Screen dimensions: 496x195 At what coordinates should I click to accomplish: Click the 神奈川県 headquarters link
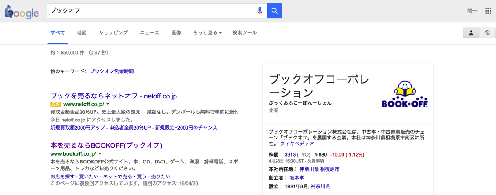[309, 169]
